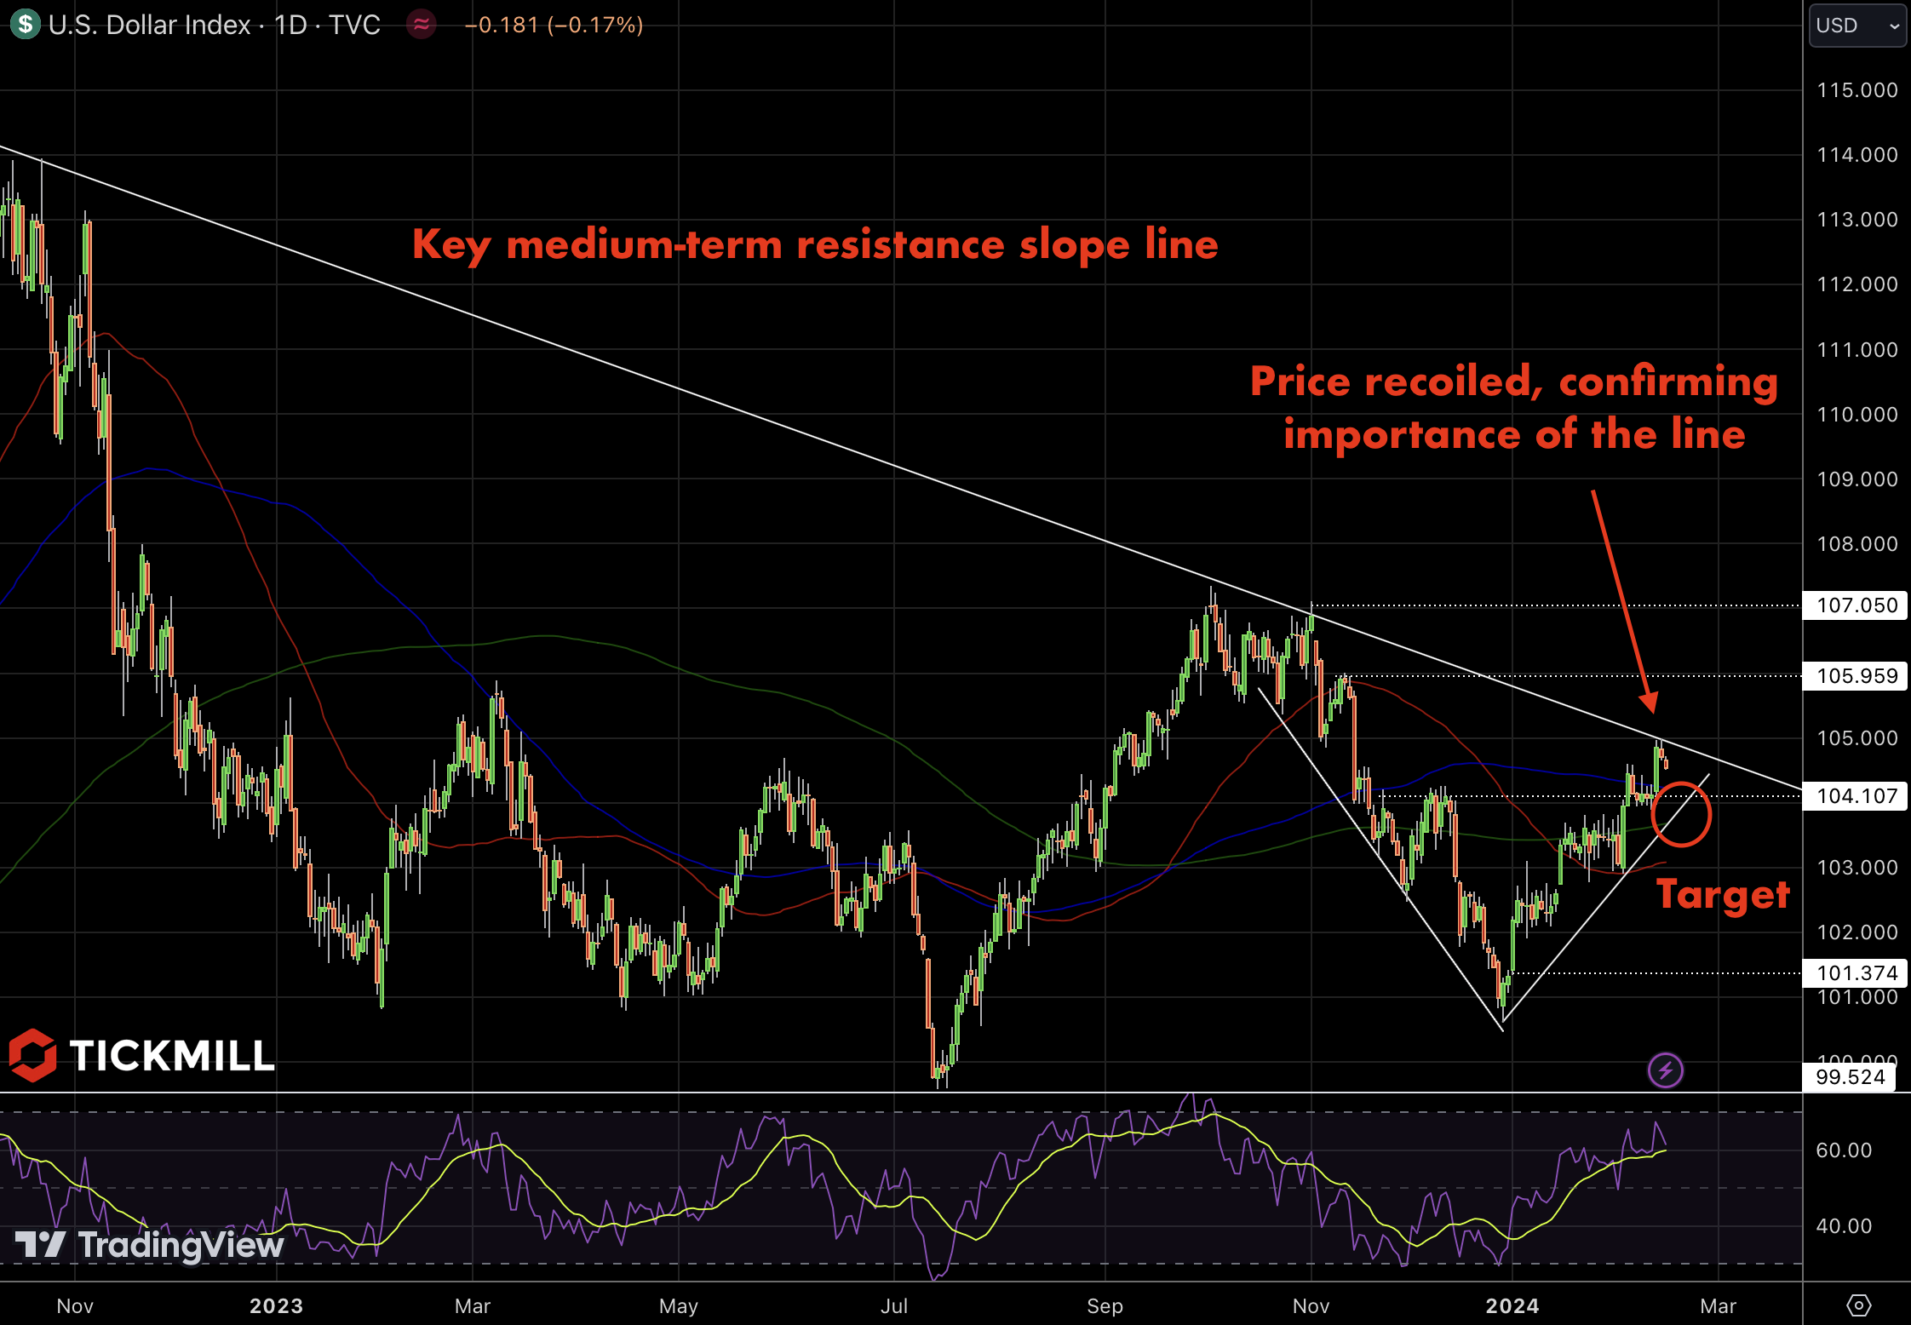This screenshot has height=1325, width=1911.
Task: Select the 104.107 price level label
Action: click(1856, 796)
